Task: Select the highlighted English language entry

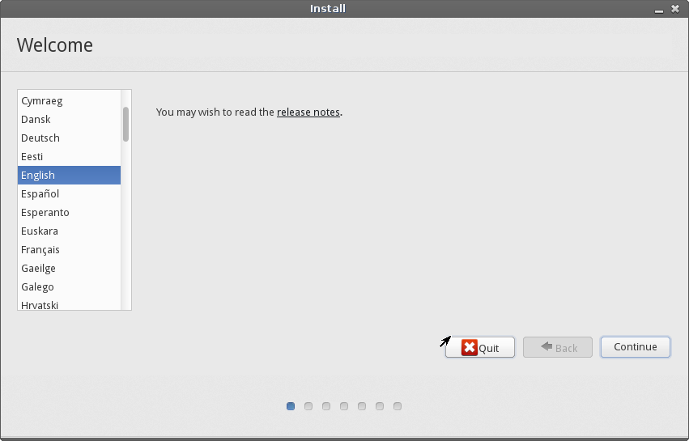Action: point(69,176)
